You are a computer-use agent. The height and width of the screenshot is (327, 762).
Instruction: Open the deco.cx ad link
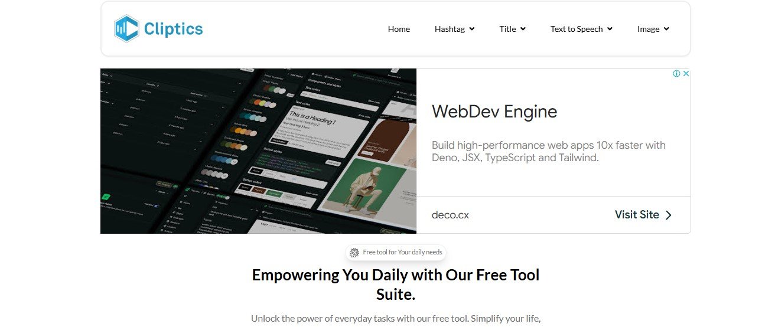450,215
